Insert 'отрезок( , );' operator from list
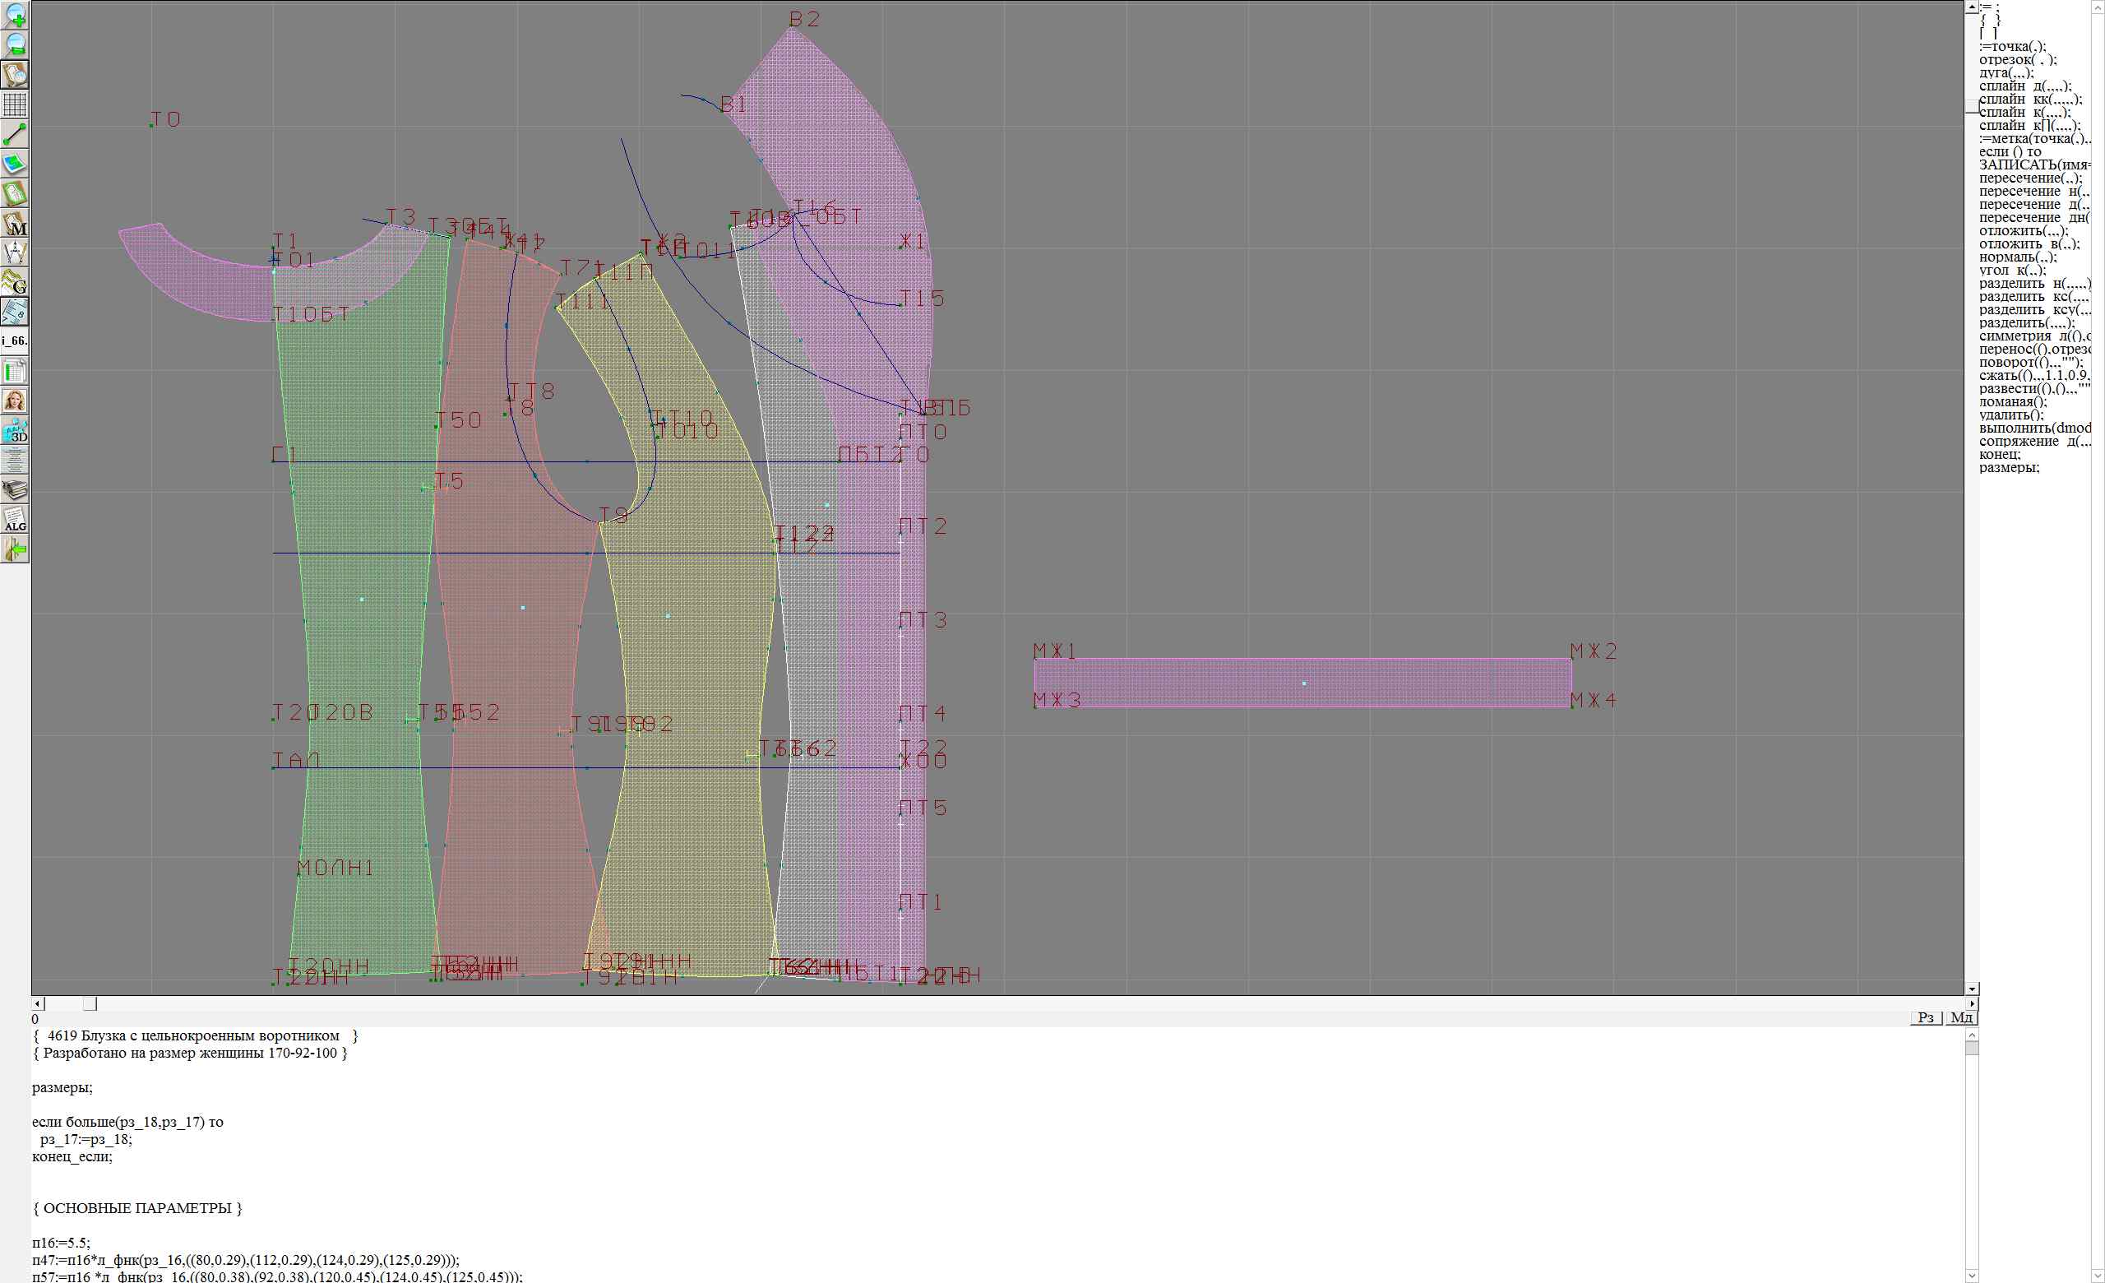The height and width of the screenshot is (1283, 2105). (2017, 60)
